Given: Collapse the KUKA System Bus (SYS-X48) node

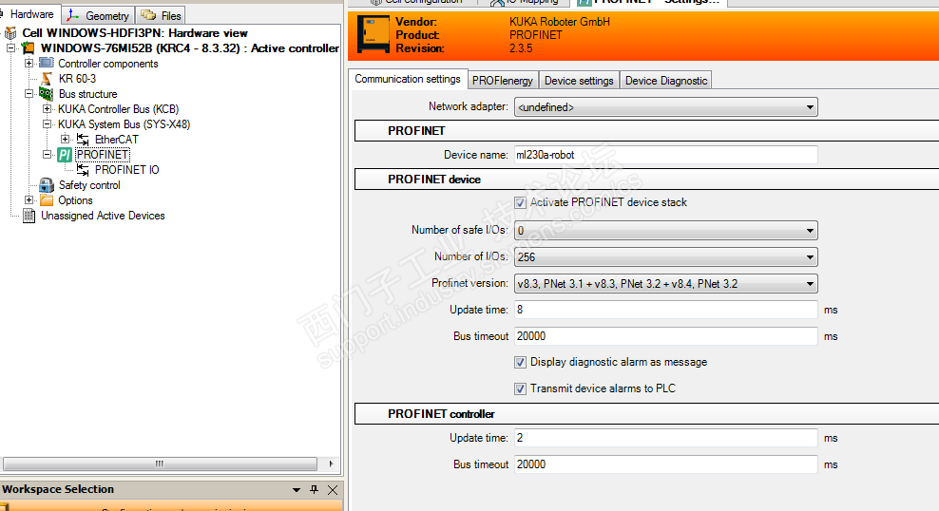Looking at the screenshot, I should (47, 123).
